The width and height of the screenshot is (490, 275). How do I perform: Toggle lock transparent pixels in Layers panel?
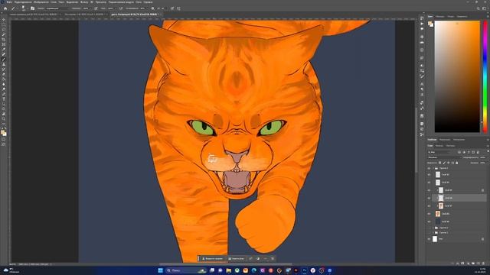(439, 163)
